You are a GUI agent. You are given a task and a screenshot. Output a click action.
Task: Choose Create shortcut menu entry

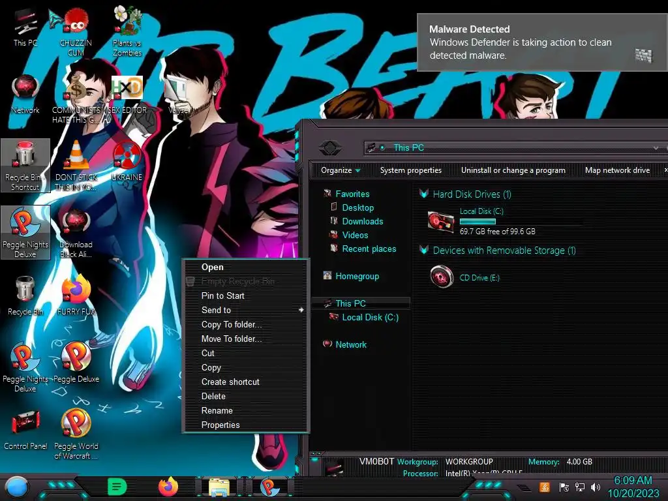(x=245, y=382)
